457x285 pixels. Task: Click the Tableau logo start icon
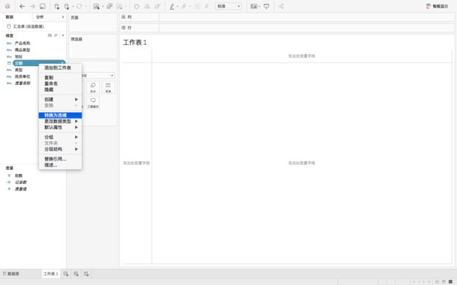pyautogui.click(x=8, y=6)
